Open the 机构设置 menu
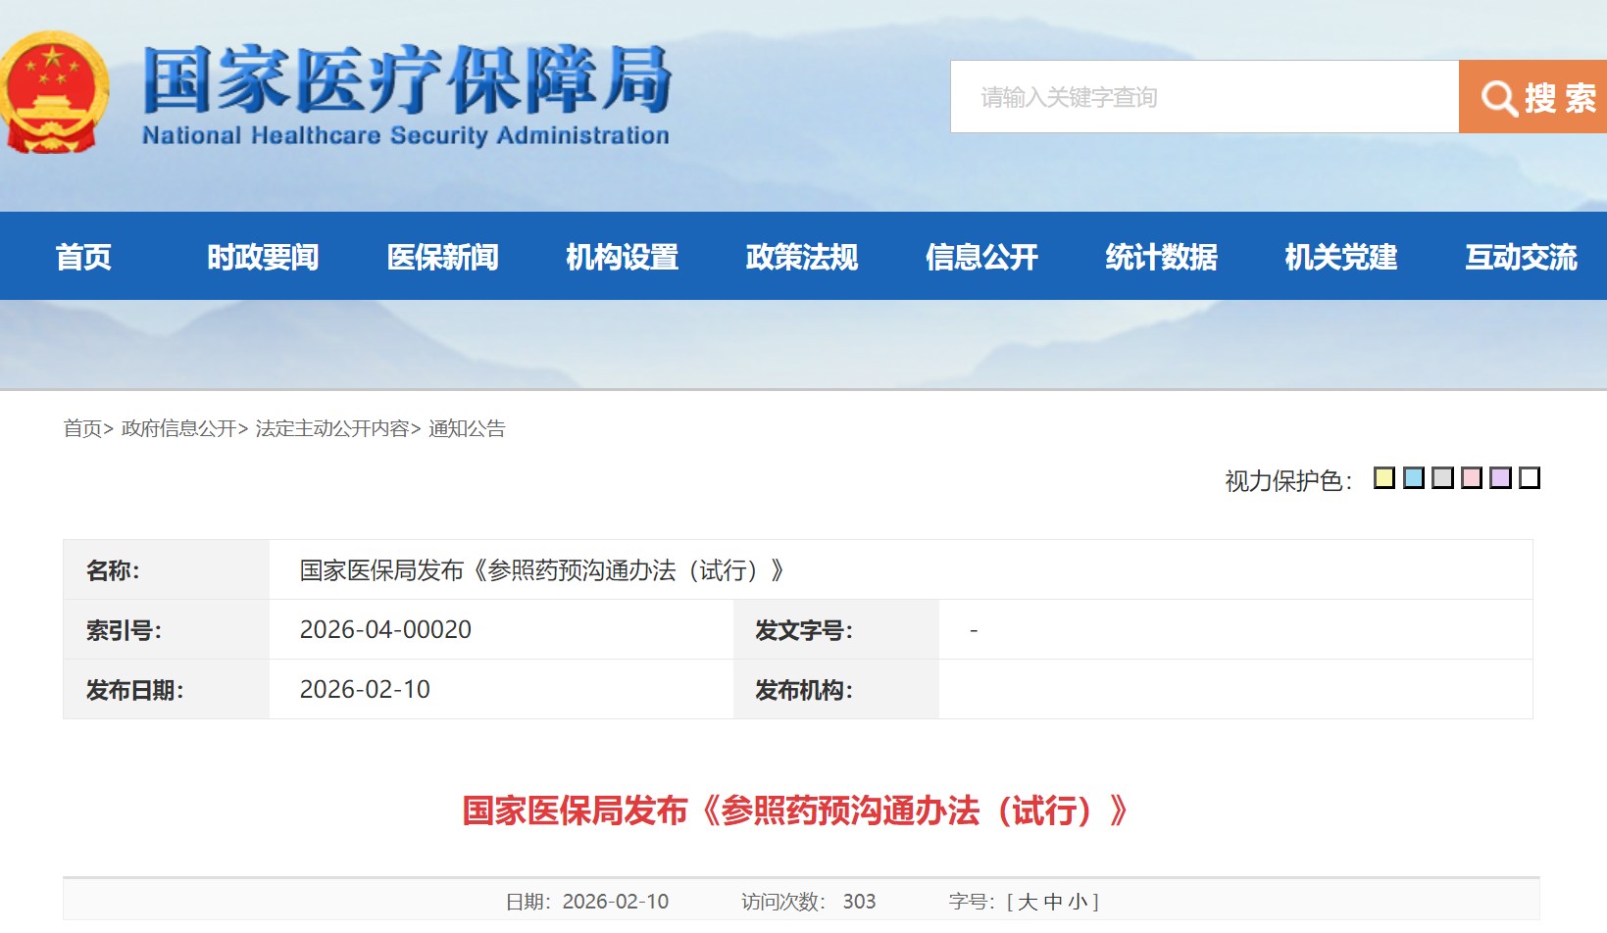Viewport: 1607px width, 933px height. [622, 257]
